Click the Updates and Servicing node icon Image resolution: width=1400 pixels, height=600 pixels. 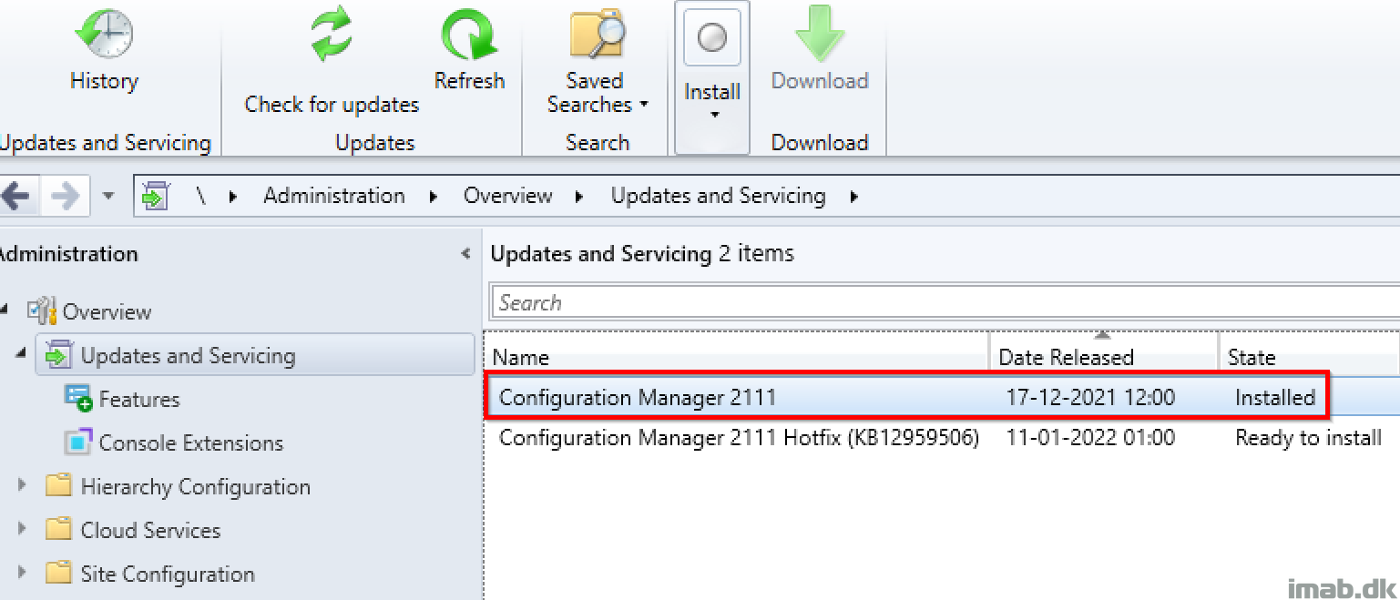[x=58, y=355]
